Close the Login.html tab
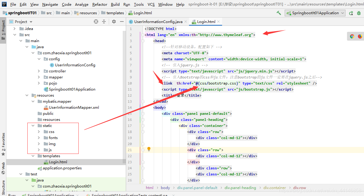This screenshot has height=196, width=364. [x=218, y=22]
